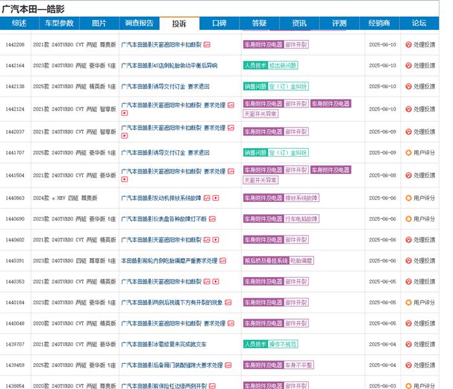Click the page title 广汽本田—皓影
453x389 pixels.
coord(33,9)
